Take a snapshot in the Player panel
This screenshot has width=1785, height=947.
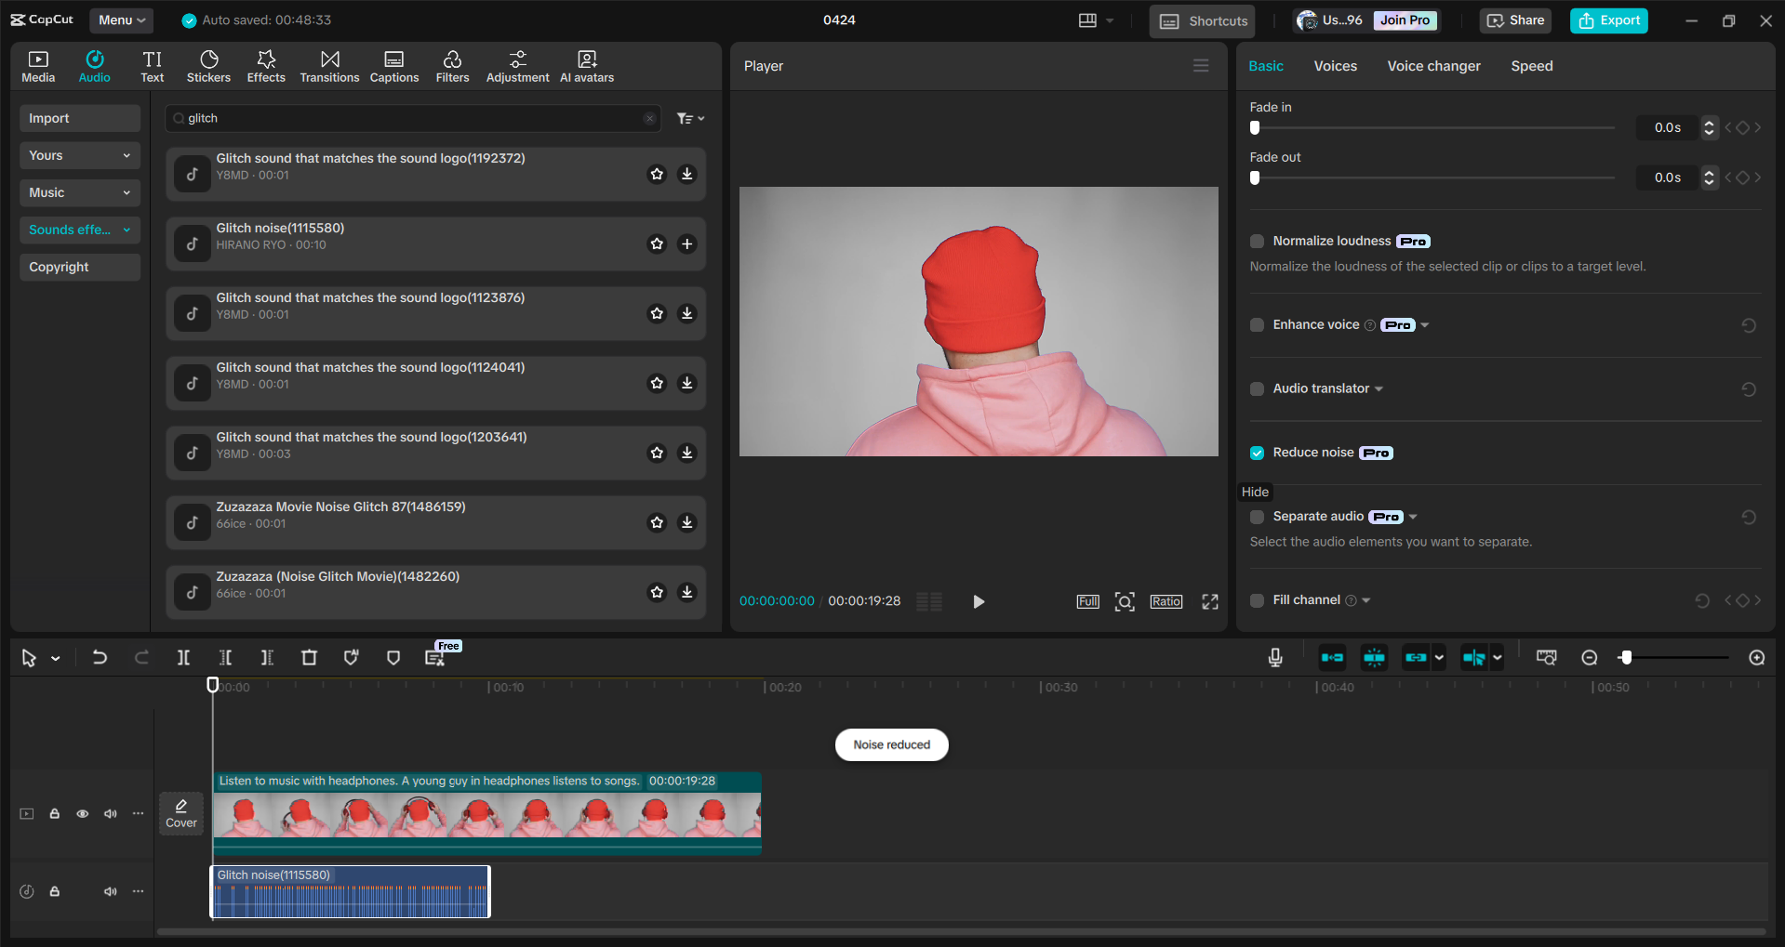pyautogui.click(x=1125, y=601)
